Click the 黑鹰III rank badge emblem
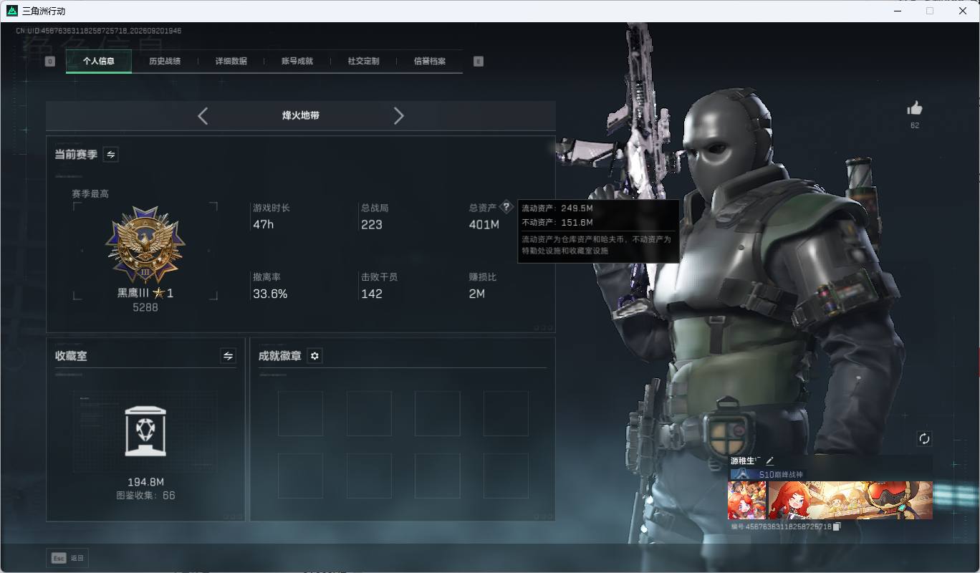 [145, 246]
